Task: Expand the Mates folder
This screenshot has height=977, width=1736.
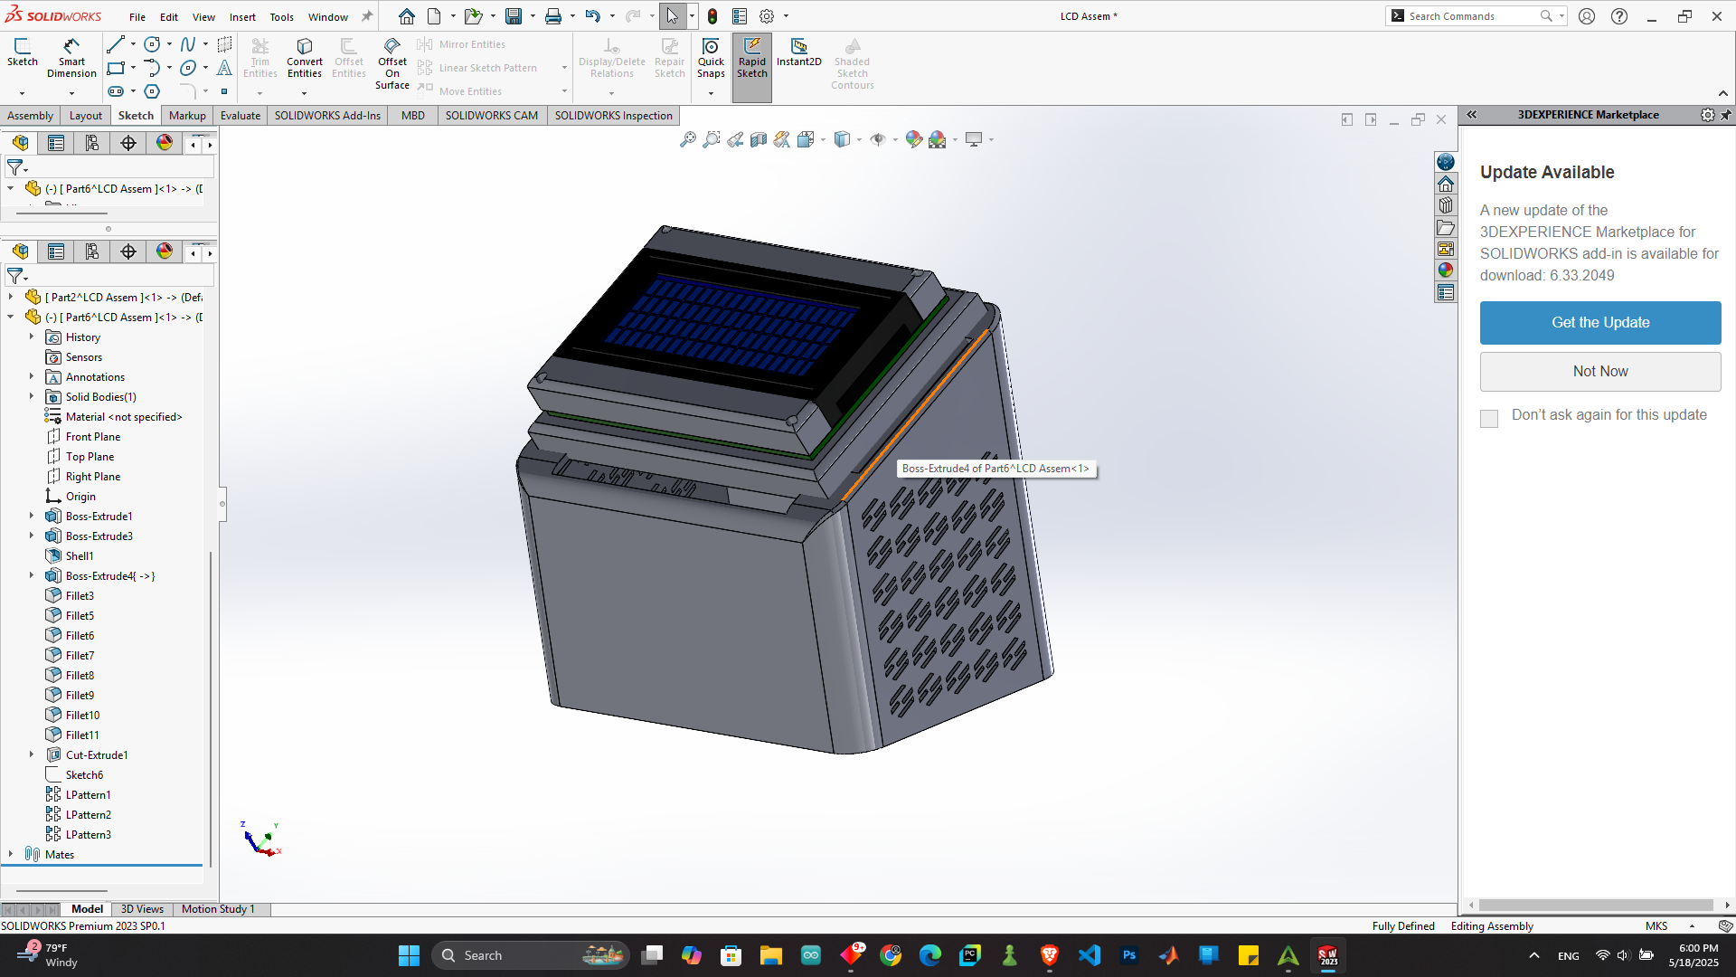Action: tap(11, 854)
